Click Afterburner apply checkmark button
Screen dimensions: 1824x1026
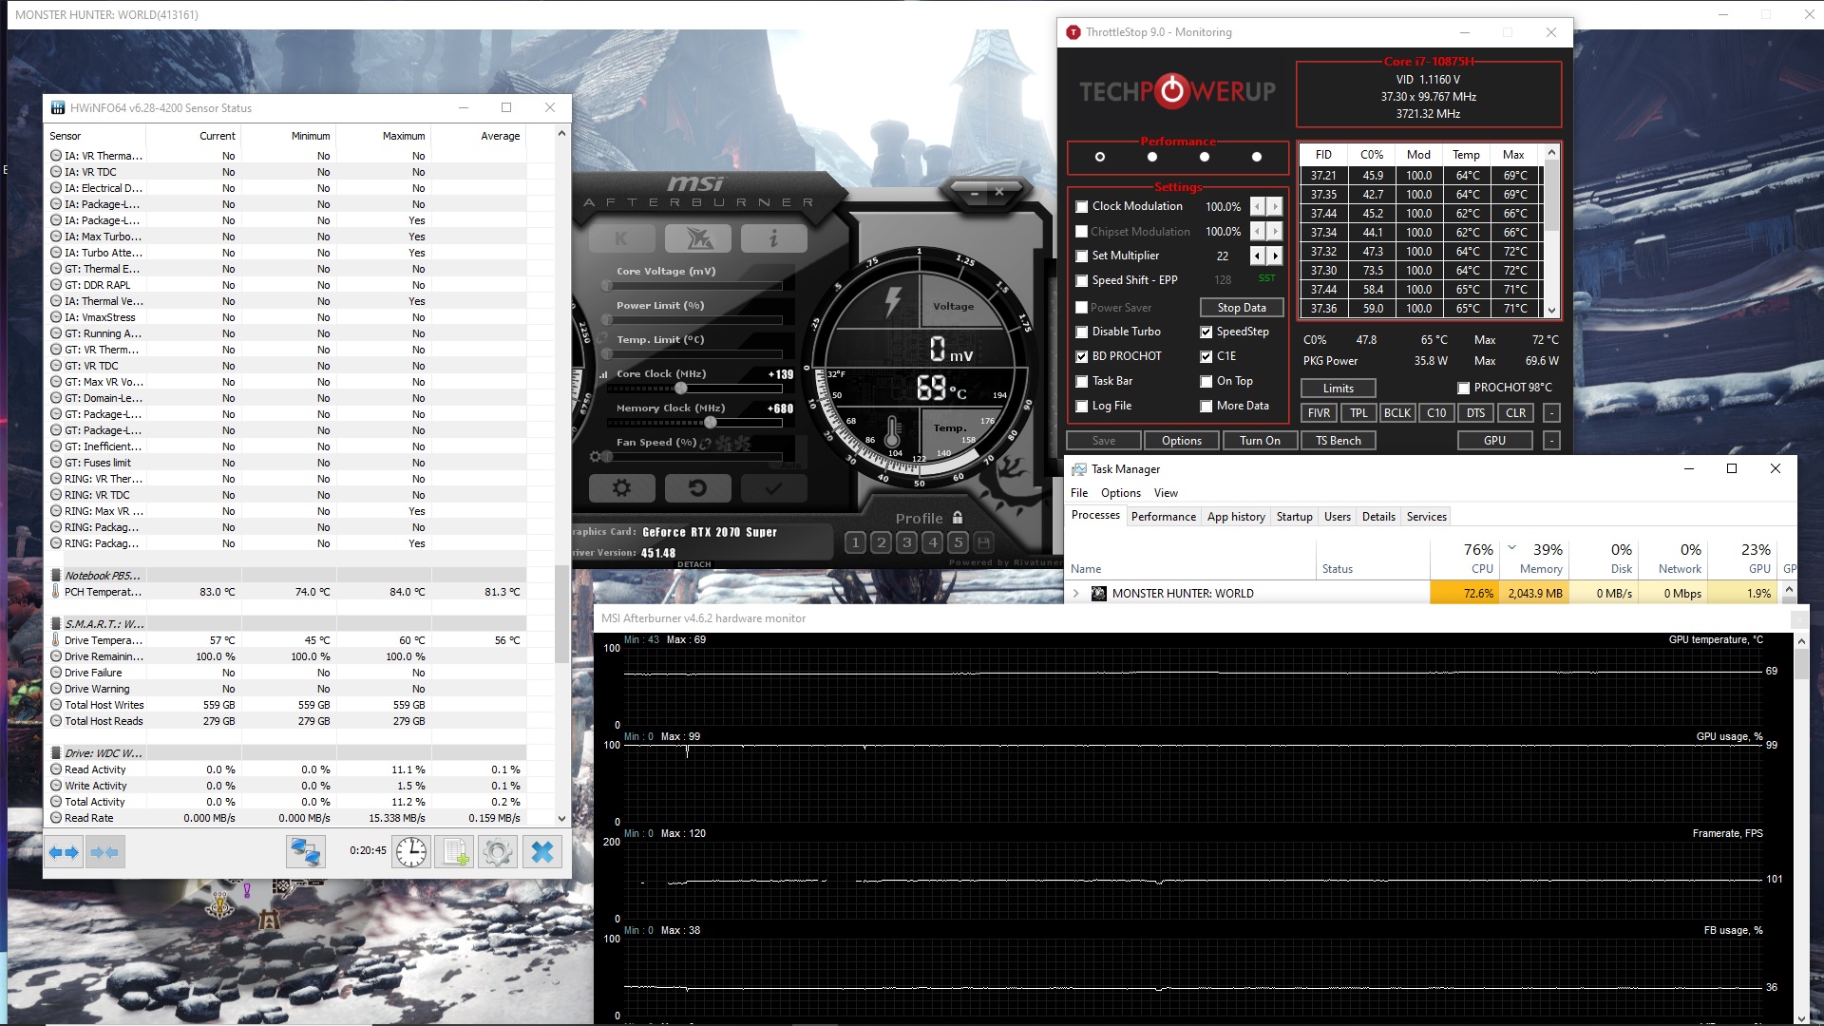tap(774, 488)
